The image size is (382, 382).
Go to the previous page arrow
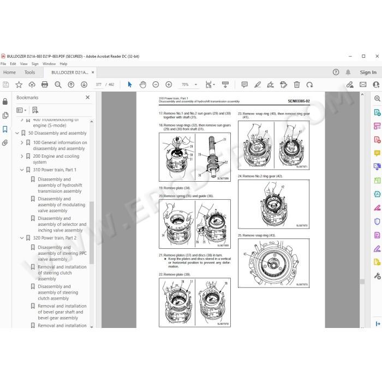71,85
